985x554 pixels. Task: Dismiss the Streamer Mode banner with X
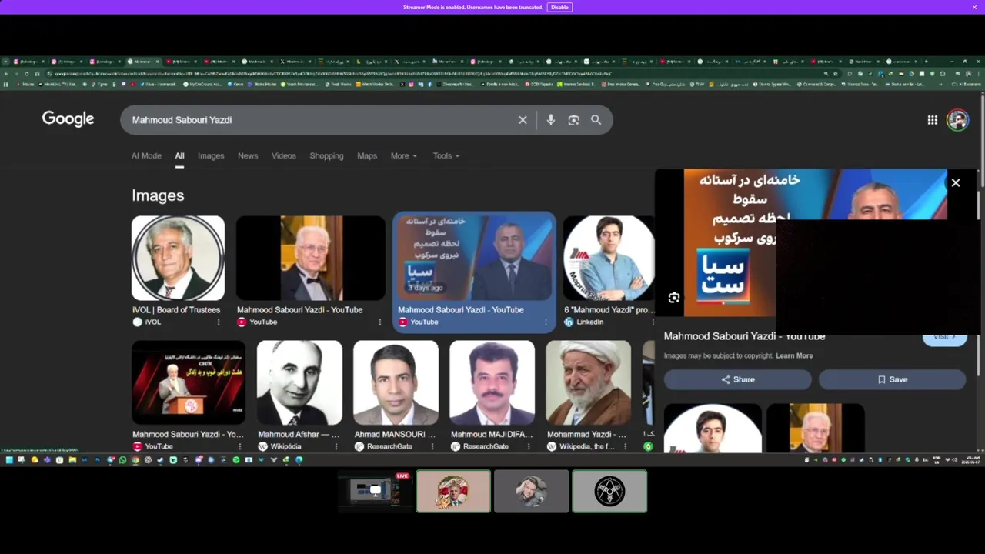(974, 7)
